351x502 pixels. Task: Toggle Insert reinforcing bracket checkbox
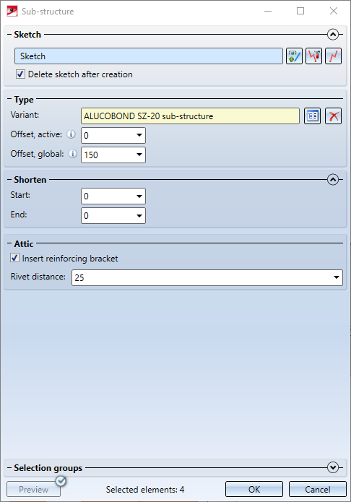(x=14, y=258)
